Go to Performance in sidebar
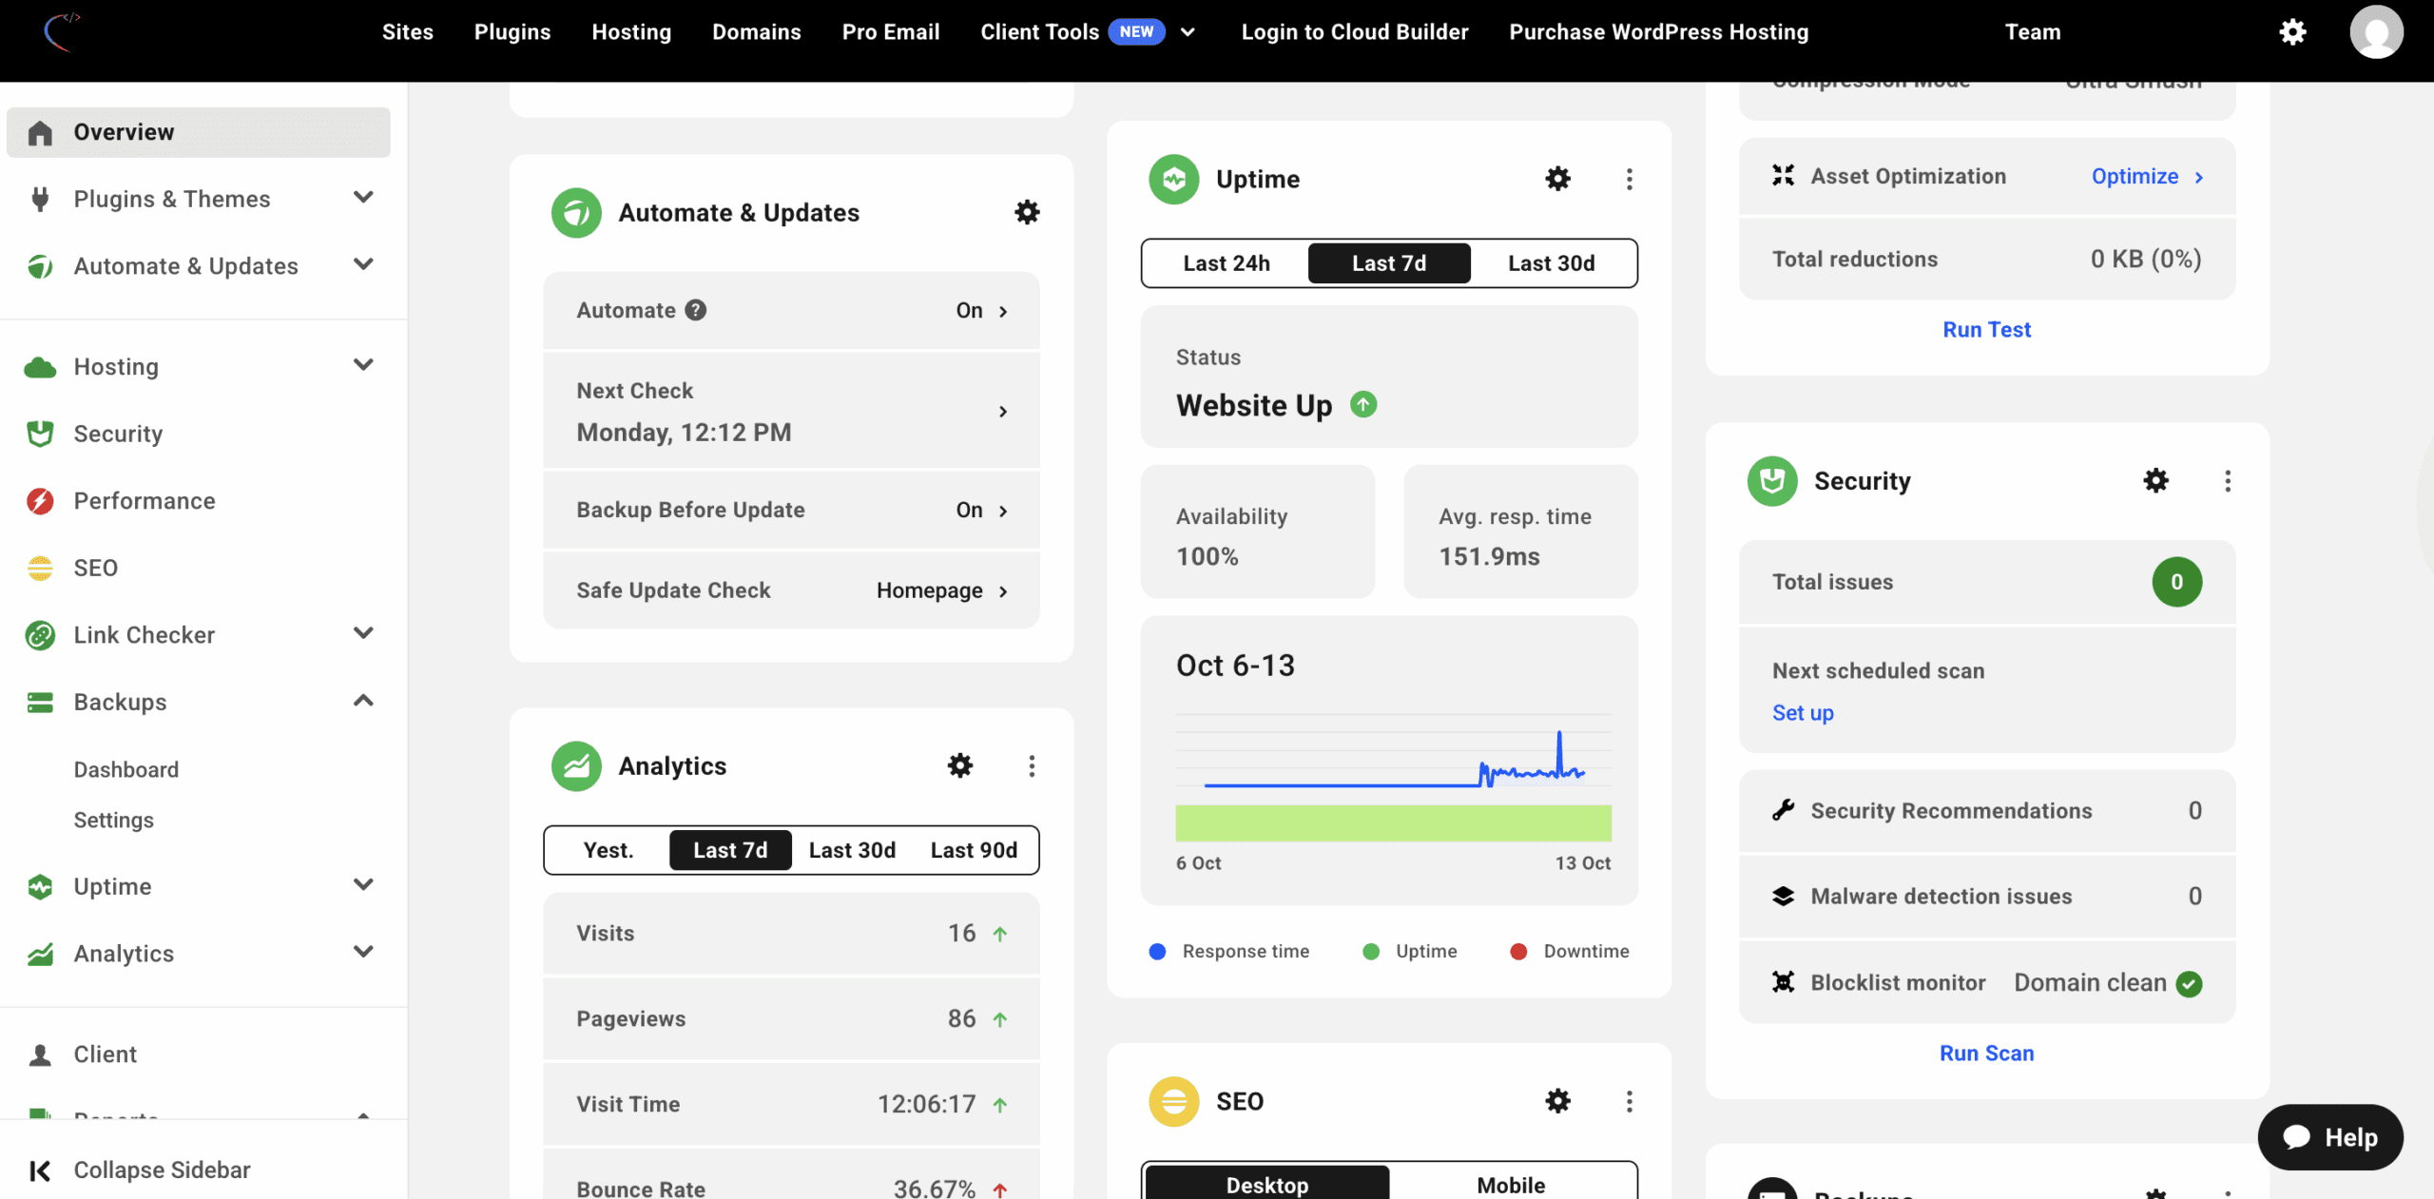 tap(145, 501)
